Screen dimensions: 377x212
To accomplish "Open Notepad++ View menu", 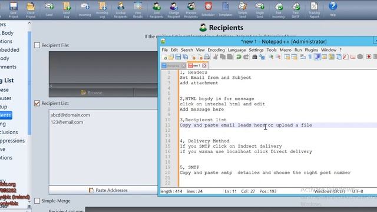I will [x=200, y=50].
